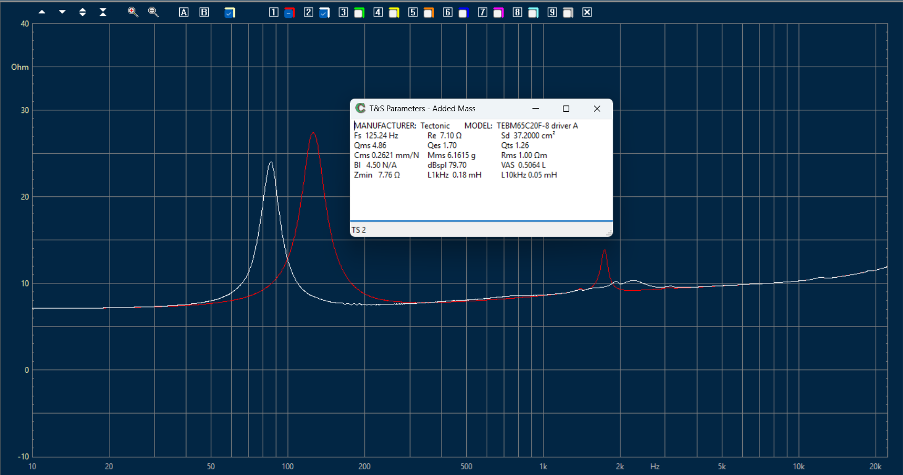Select memory slot 9 button
Viewport: 903px width, 475px height.
tap(552, 12)
